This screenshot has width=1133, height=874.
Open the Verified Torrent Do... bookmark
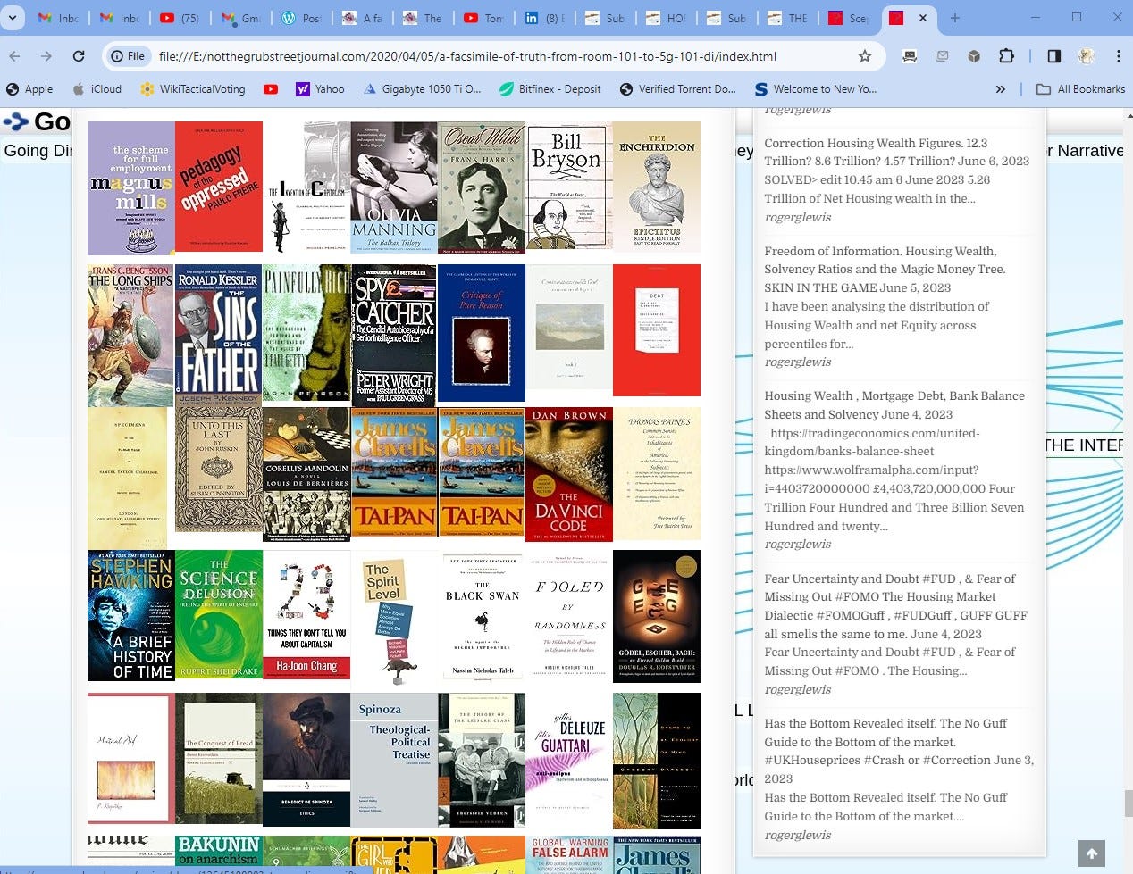point(678,89)
